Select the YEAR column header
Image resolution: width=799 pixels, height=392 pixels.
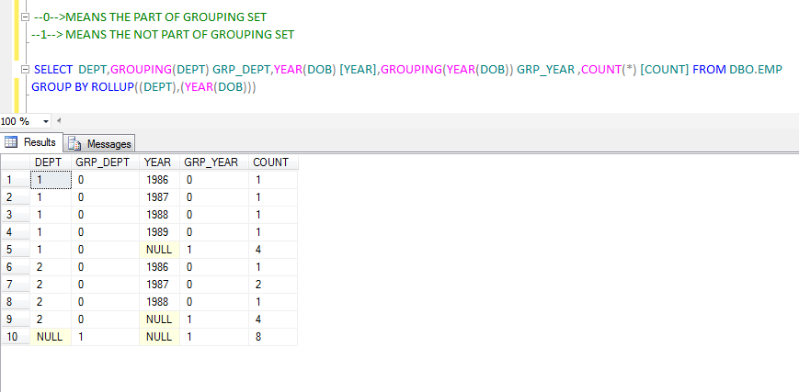tap(159, 162)
